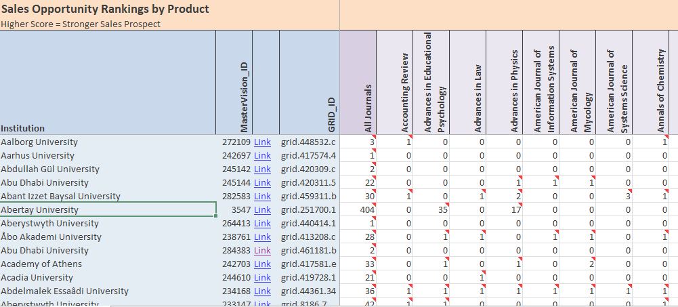Open Link for Abdelmalek Essaâdi University

point(262,291)
